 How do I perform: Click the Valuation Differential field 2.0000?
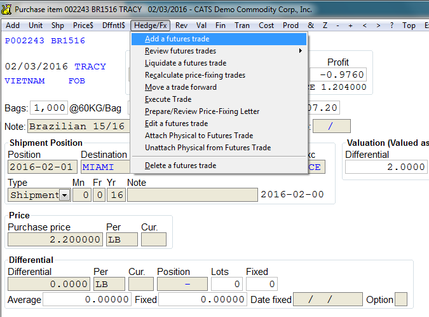tap(386, 167)
